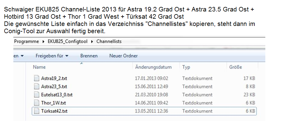Select the Astra19_2.txt file name

(x=54, y=79)
